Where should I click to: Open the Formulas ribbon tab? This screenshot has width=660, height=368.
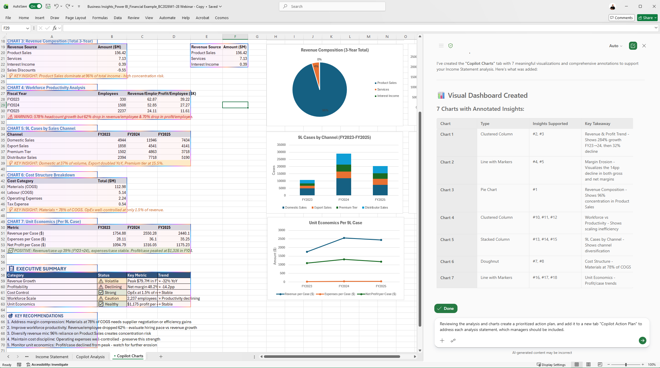point(100,18)
